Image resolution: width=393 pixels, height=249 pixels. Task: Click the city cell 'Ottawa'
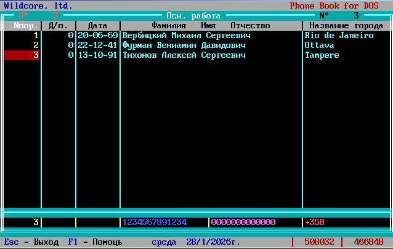pyautogui.click(x=319, y=45)
